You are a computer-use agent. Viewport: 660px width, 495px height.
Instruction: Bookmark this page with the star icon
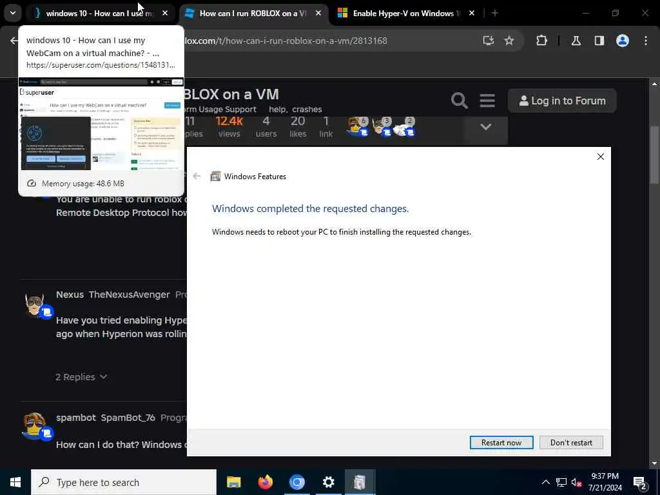pyautogui.click(x=509, y=41)
